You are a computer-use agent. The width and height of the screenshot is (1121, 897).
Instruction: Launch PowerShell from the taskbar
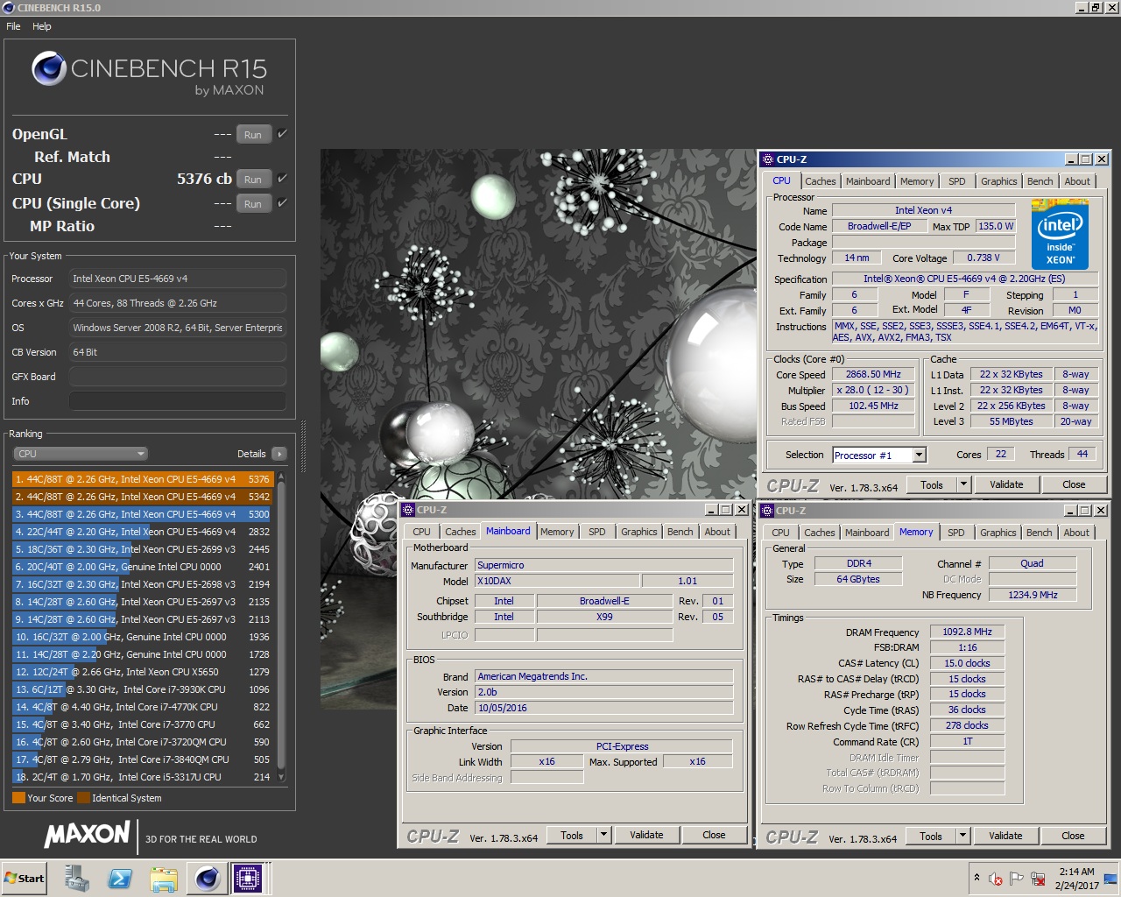(120, 878)
